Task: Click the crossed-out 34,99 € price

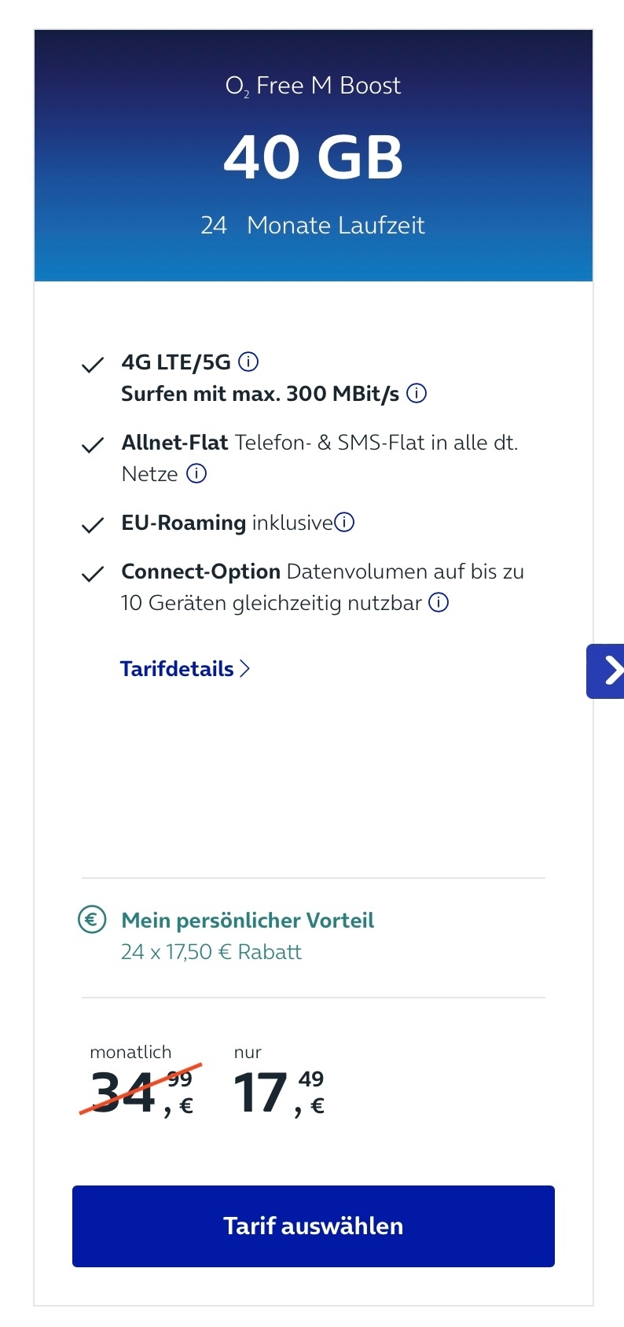Action: pyautogui.click(x=141, y=1090)
